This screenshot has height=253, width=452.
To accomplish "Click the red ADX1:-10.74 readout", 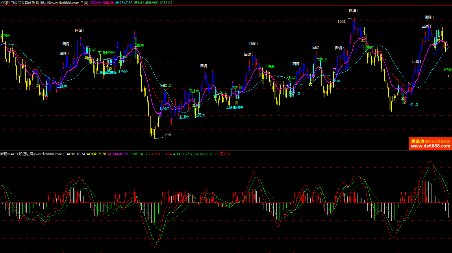I will click(161, 154).
